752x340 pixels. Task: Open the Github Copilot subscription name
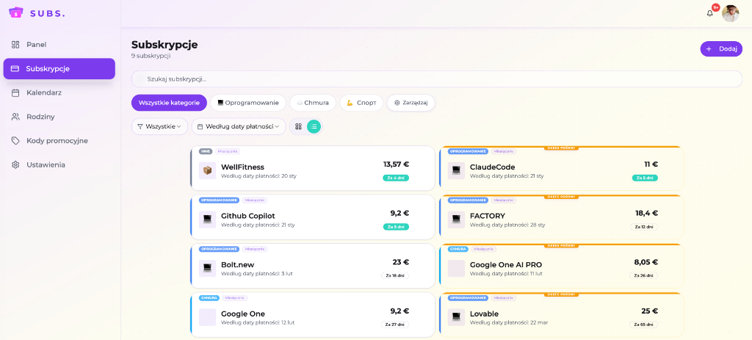(248, 216)
